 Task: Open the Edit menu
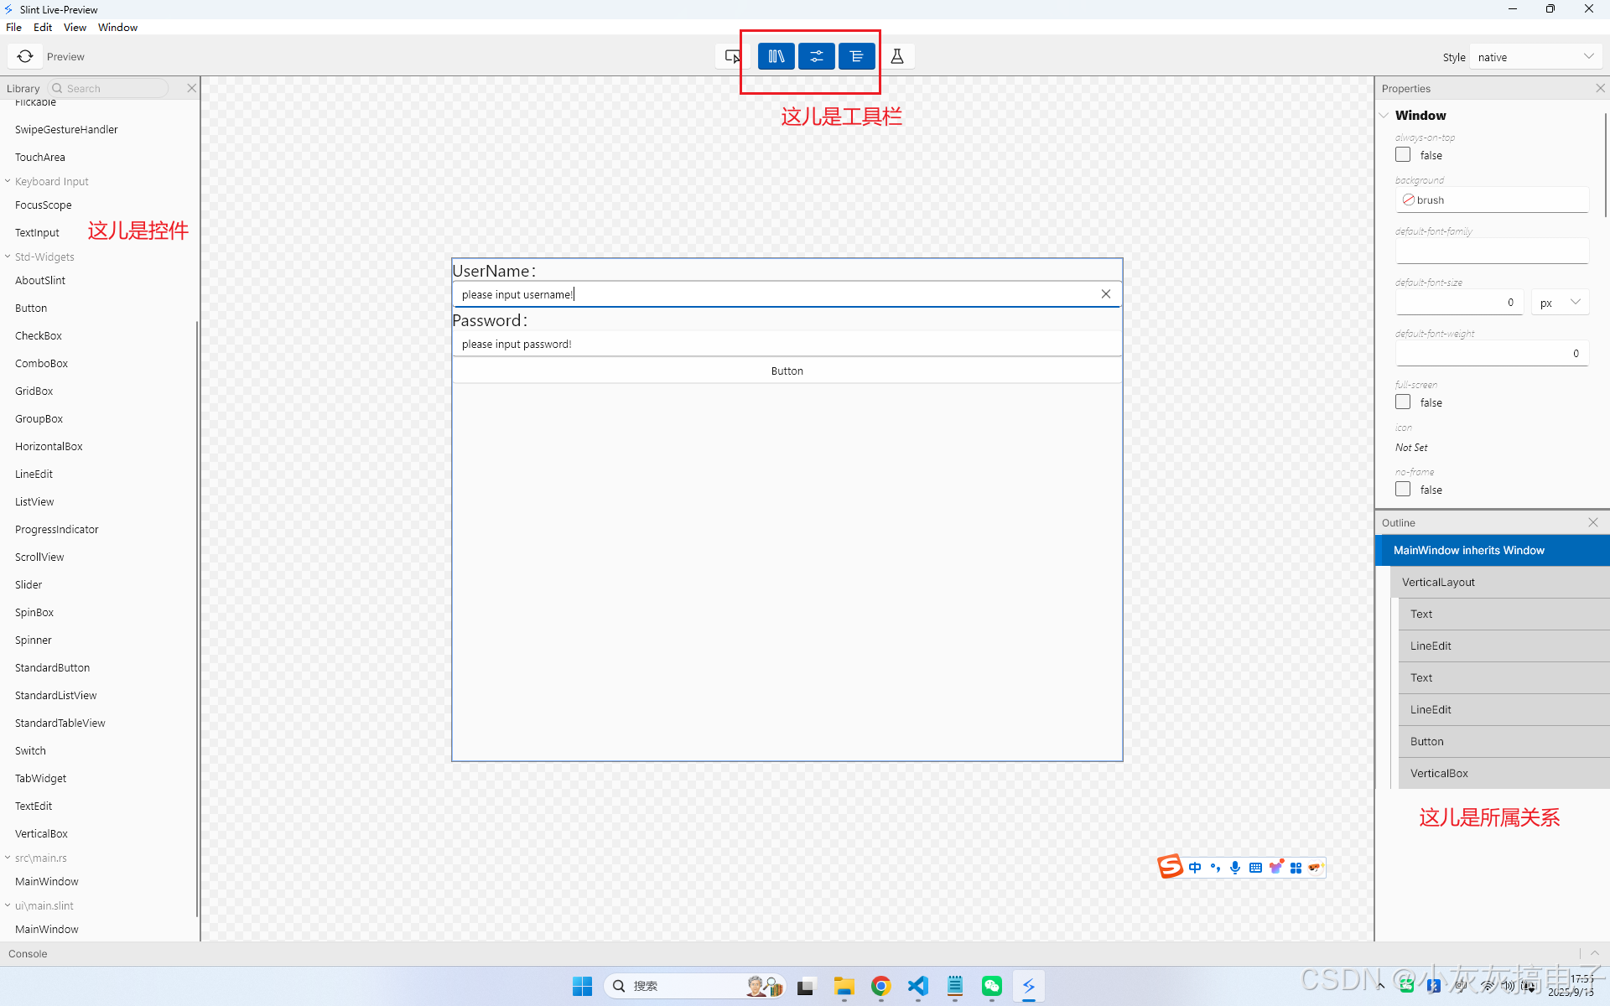(x=43, y=27)
